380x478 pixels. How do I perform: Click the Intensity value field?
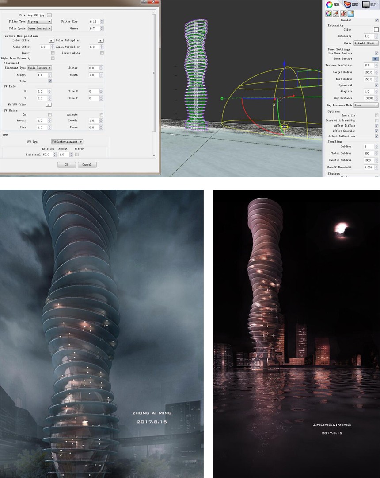click(369, 36)
